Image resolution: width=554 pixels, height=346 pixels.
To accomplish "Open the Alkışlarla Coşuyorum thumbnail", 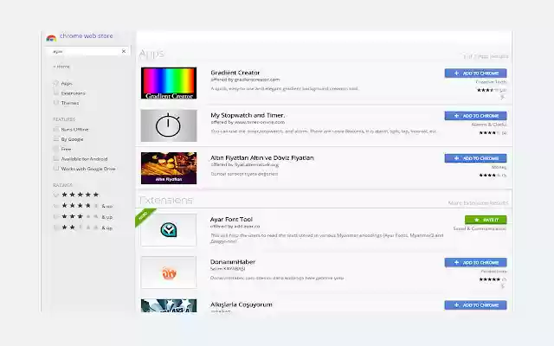I will (x=169, y=305).
